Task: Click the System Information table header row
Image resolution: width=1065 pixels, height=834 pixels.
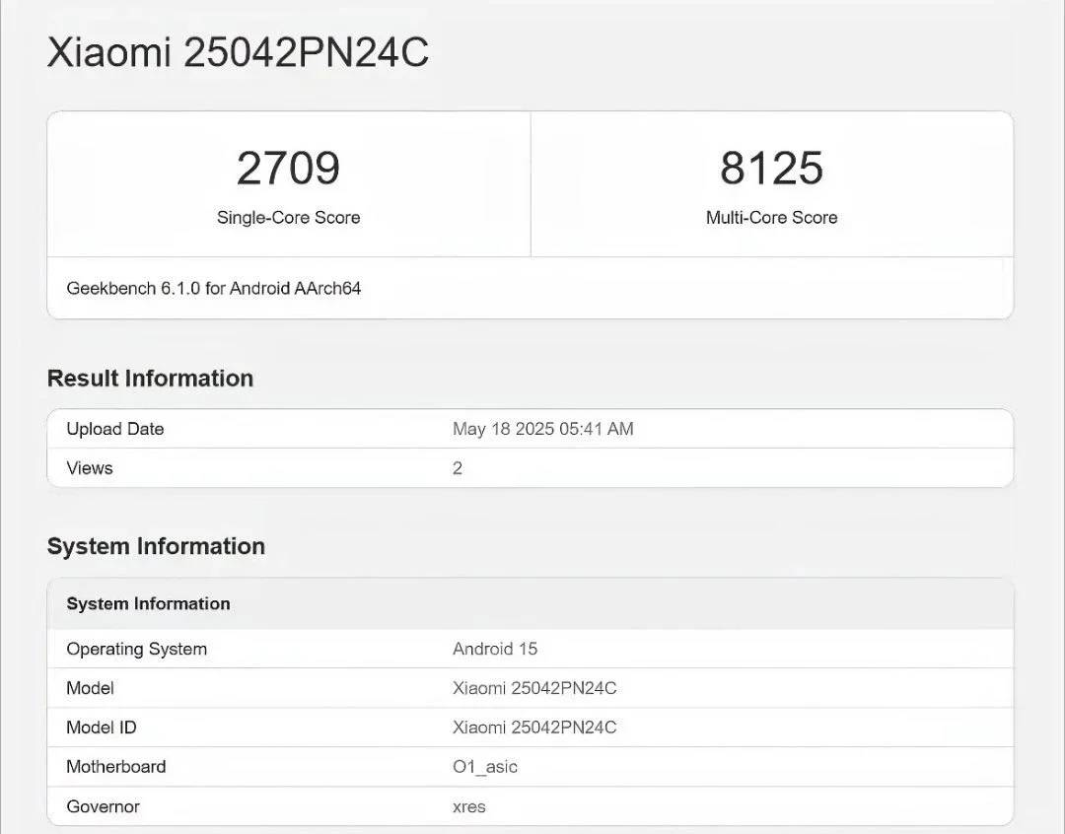Action: [530, 603]
